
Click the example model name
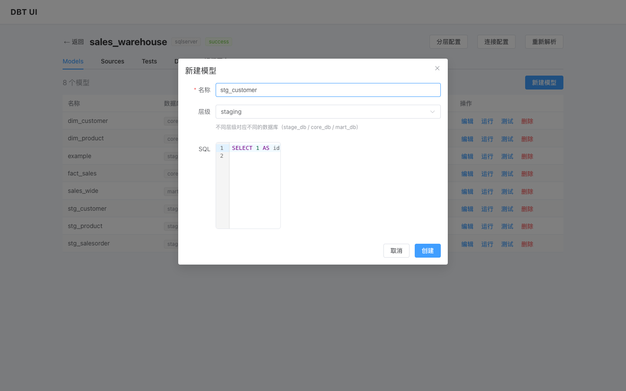coord(80,156)
